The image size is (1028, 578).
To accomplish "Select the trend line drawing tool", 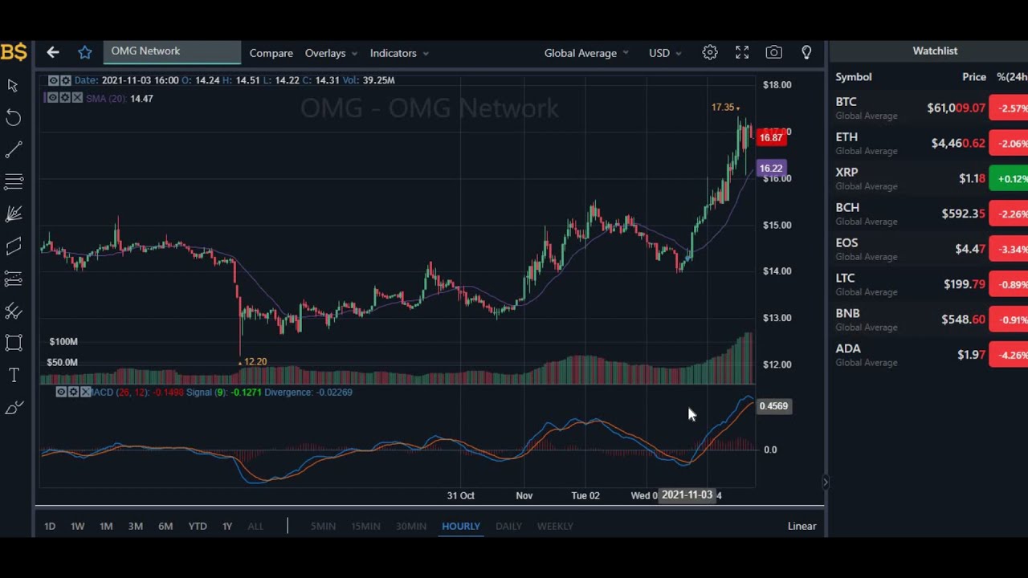I will (x=14, y=150).
